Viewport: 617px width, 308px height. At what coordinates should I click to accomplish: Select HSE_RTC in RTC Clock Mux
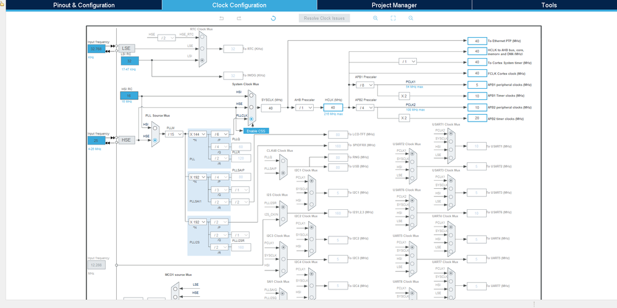(x=202, y=38)
